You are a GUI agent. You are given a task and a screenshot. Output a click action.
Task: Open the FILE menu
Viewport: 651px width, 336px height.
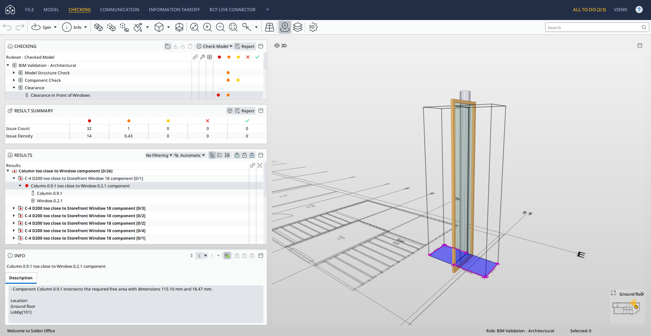(29, 10)
